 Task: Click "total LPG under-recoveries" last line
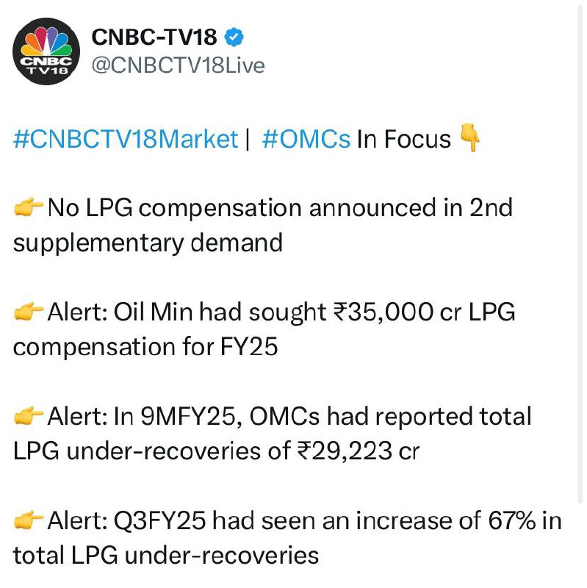(166, 556)
